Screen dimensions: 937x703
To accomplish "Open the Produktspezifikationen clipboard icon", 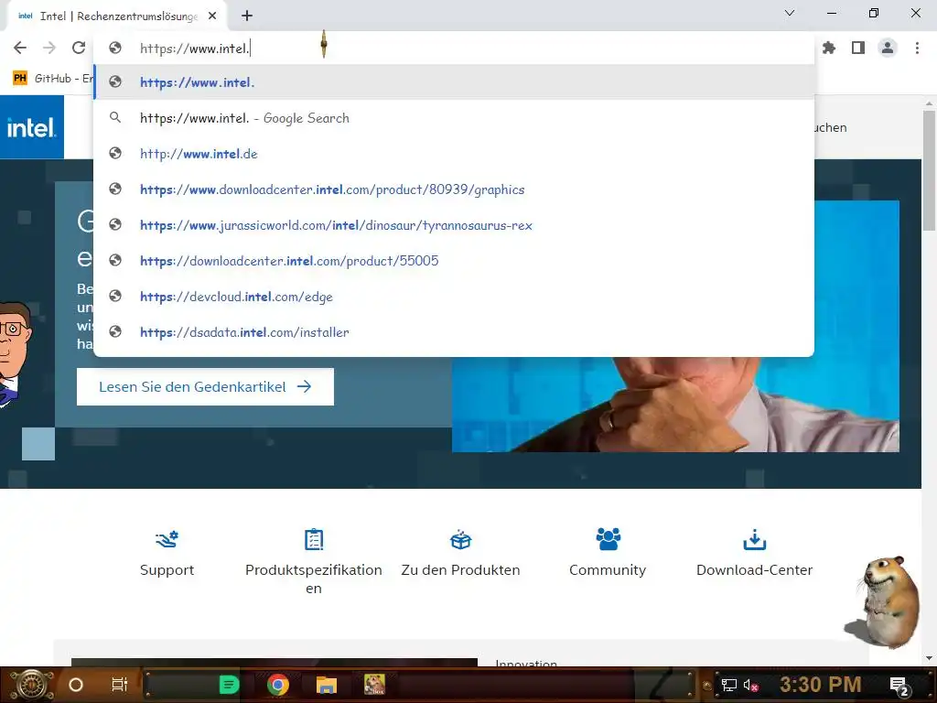I will click(x=314, y=539).
